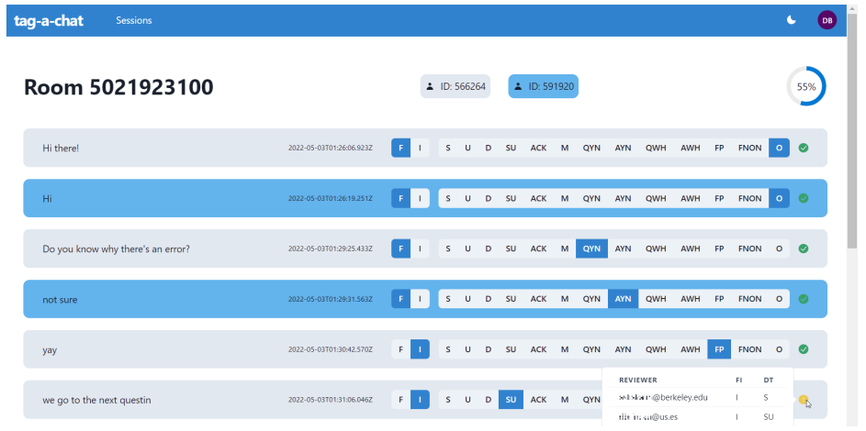Click message text 'Hi there!'
866x431 pixels.
point(61,148)
